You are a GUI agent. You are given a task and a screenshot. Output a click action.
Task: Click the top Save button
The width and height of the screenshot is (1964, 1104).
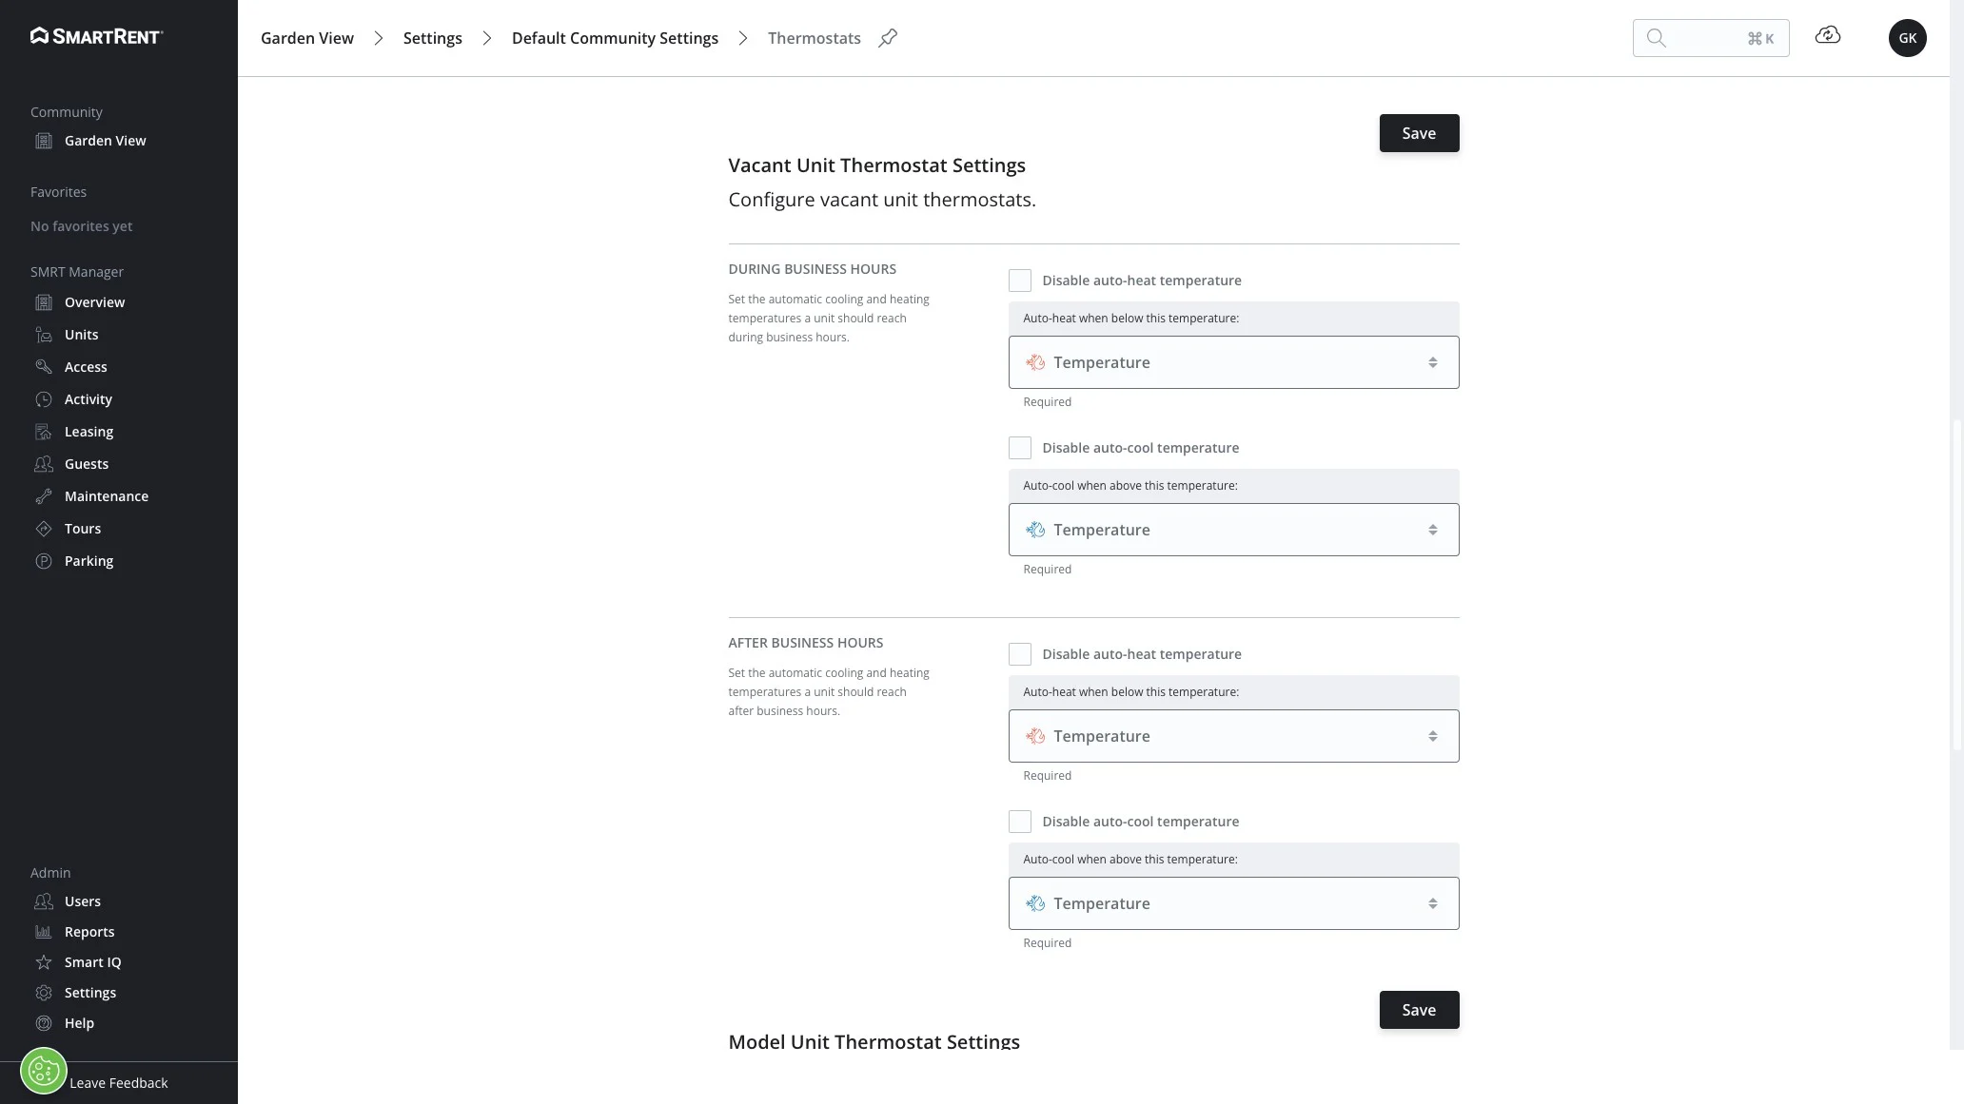pyautogui.click(x=1419, y=133)
